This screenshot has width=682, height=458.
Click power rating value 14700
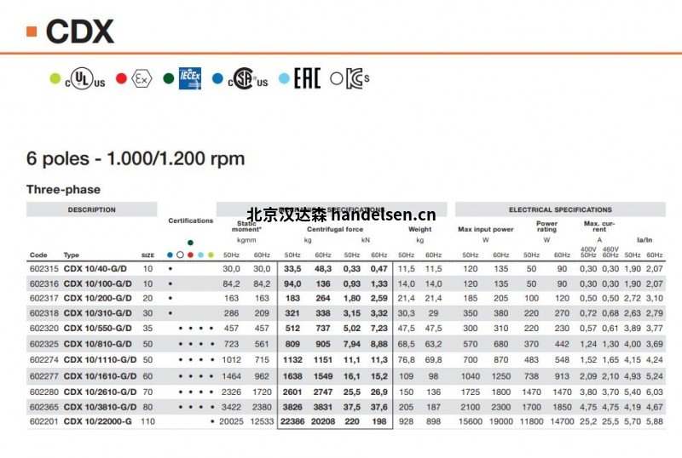pos(562,421)
